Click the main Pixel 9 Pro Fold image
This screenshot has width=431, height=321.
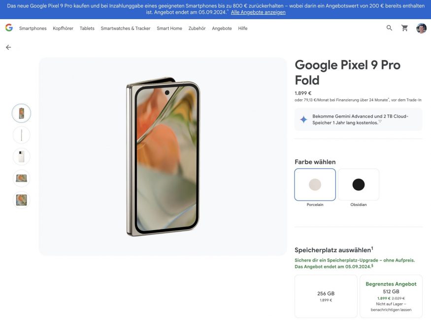pyautogui.click(x=163, y=156)
